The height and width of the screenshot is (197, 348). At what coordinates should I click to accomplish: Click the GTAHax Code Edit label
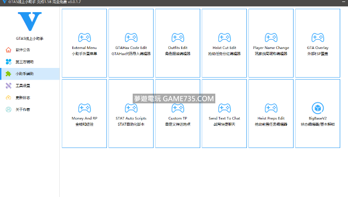131,48
